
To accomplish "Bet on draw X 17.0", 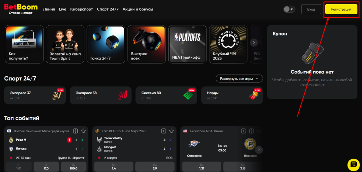I will coord(46,167).
